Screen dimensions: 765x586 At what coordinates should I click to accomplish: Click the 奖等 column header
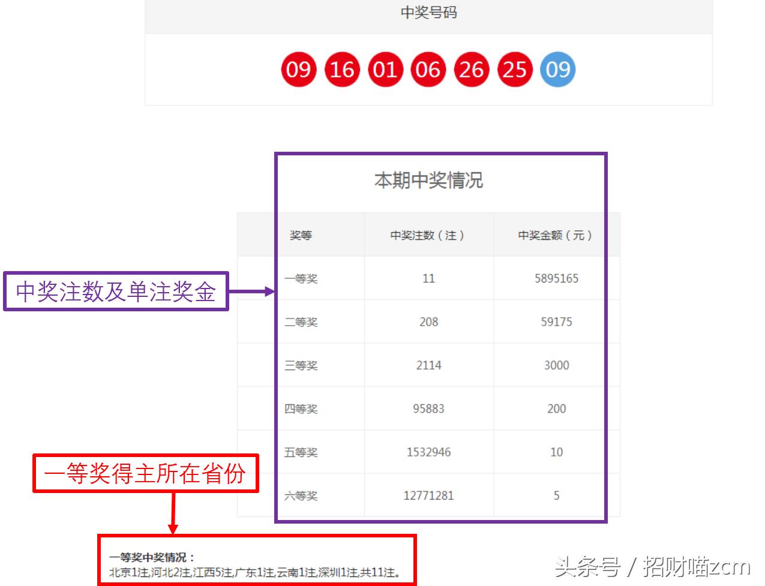(300, 235)
